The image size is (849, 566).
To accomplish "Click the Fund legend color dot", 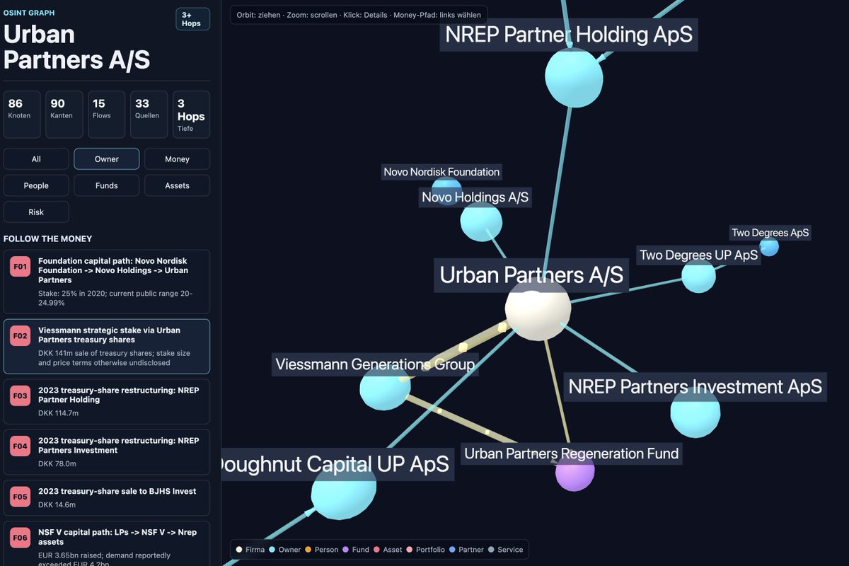I will (345, 550).
